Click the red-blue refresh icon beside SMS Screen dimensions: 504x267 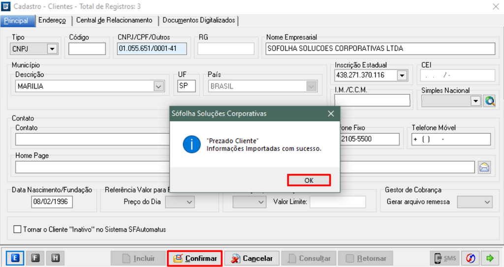pos(471,258)
